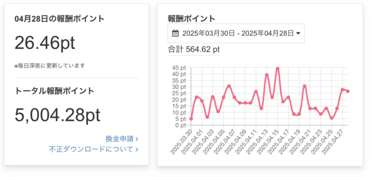Click the last data point on the chart

[348, 91]
